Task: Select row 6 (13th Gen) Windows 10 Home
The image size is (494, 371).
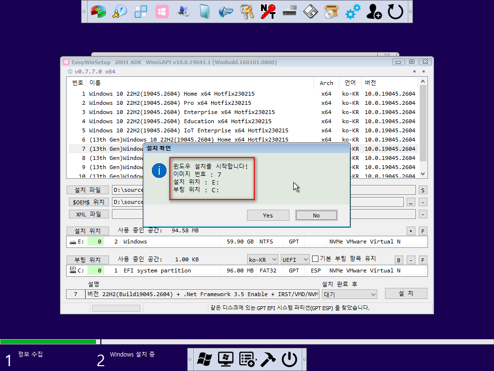Action: coord(244,140)
